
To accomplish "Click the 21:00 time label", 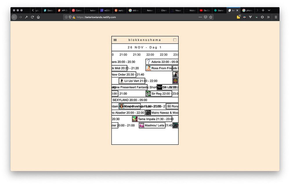I will (123, 55).
